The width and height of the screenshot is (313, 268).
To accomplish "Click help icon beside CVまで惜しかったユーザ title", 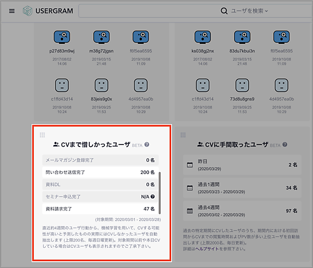I will tap(147, 144).
